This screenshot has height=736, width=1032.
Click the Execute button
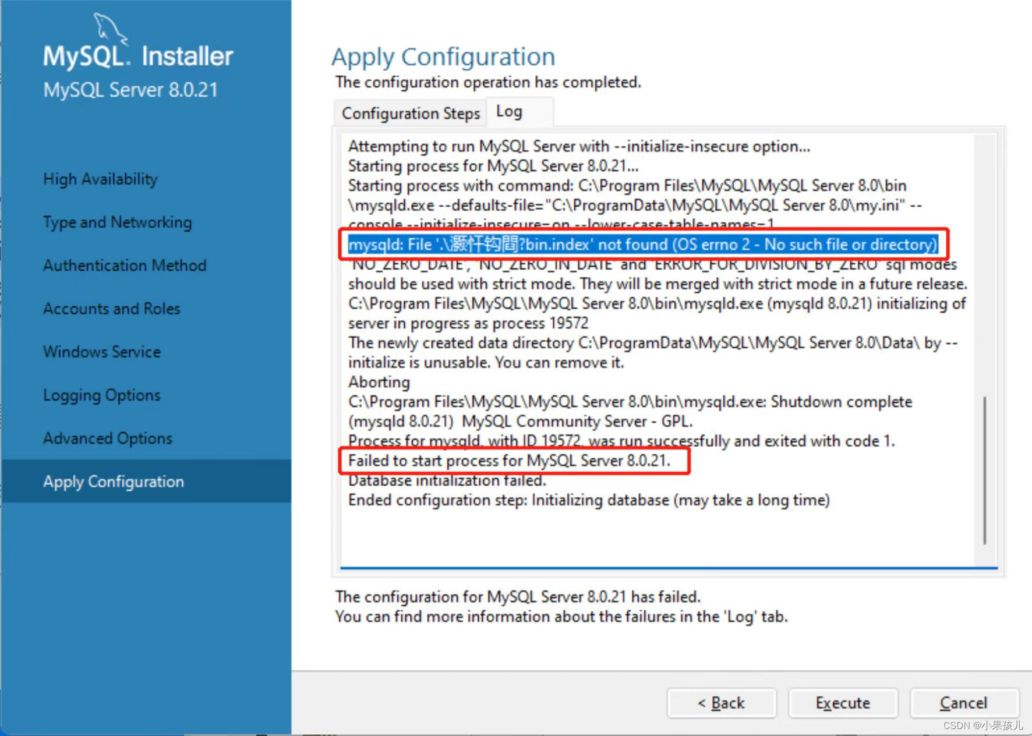(x=843, y=703)
